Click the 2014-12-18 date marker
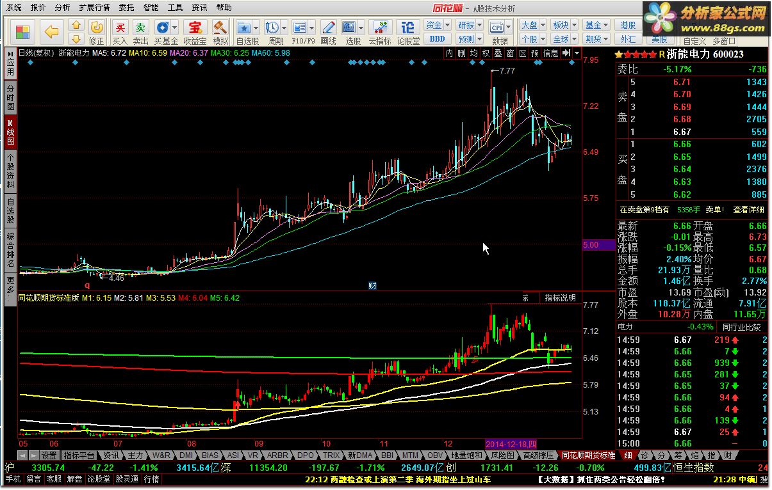Viewport: 772px width, 490px height. point(511,443)
